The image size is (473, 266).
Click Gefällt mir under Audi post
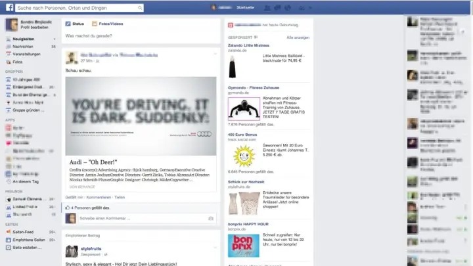(74, 197)
